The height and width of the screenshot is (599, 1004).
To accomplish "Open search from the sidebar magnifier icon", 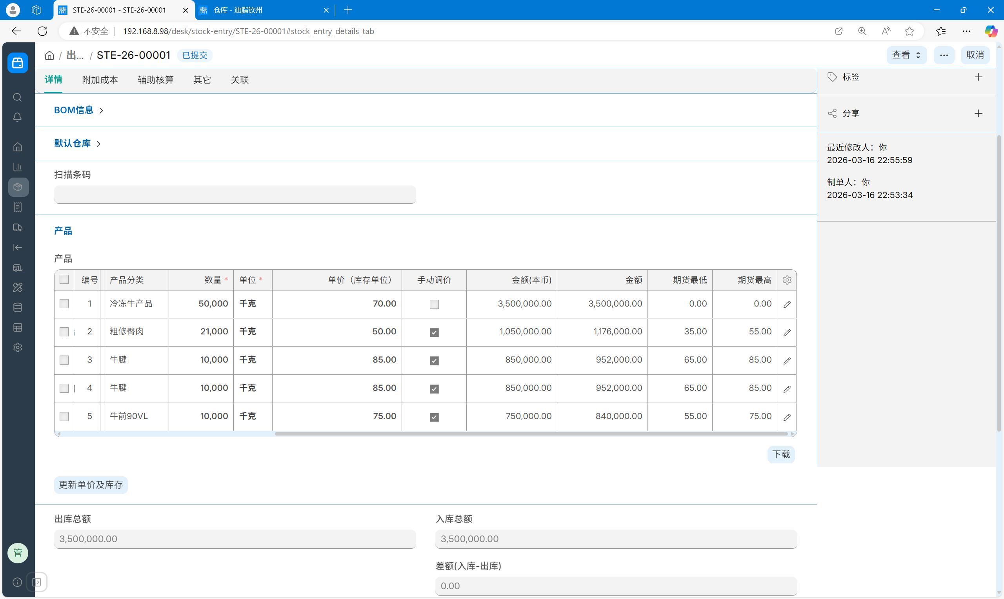I will click(x=17, y=97).
